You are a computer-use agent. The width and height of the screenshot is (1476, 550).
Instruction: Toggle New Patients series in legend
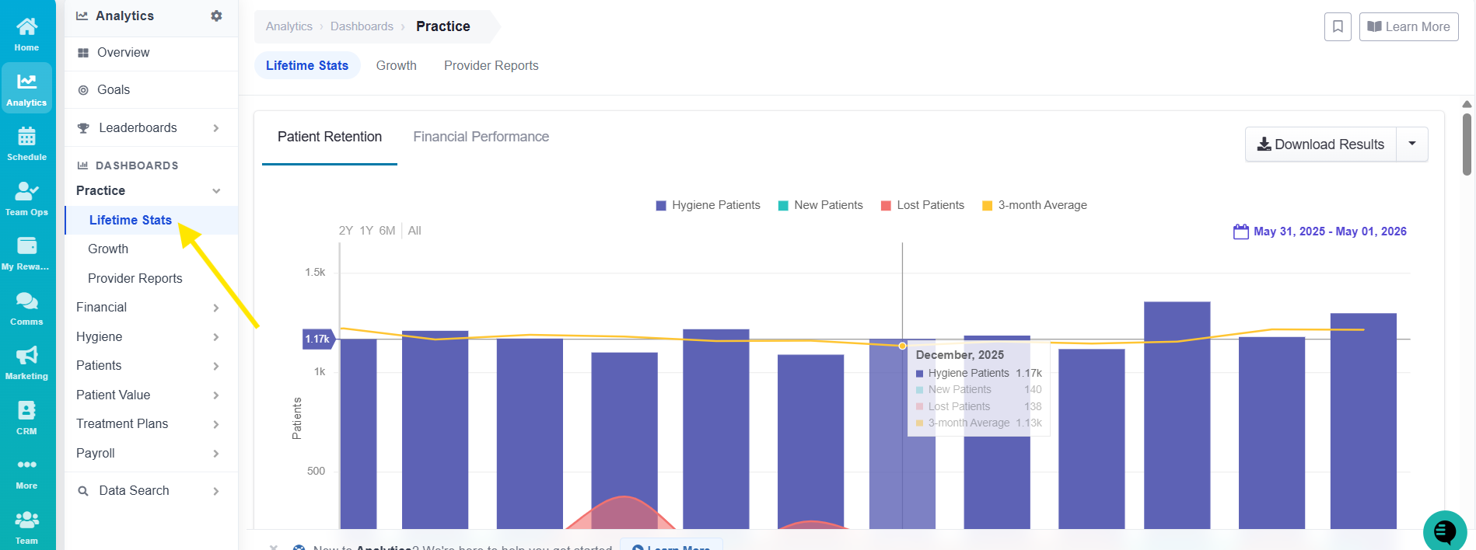point(820,205)
